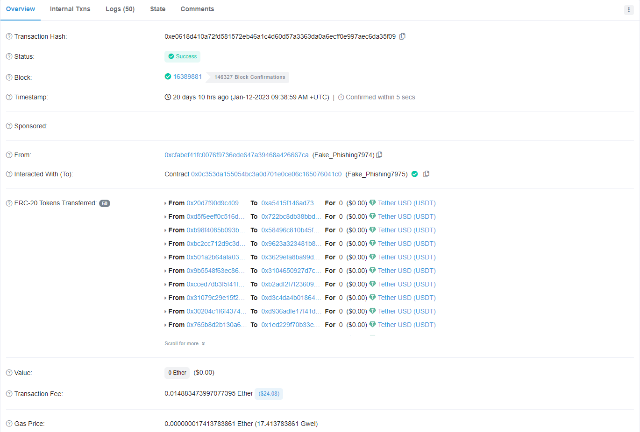640x432 pixels.
Task: Copy the contract address Fake_Phishing7975
Action: pyautogui.click(x=426, y=174)
